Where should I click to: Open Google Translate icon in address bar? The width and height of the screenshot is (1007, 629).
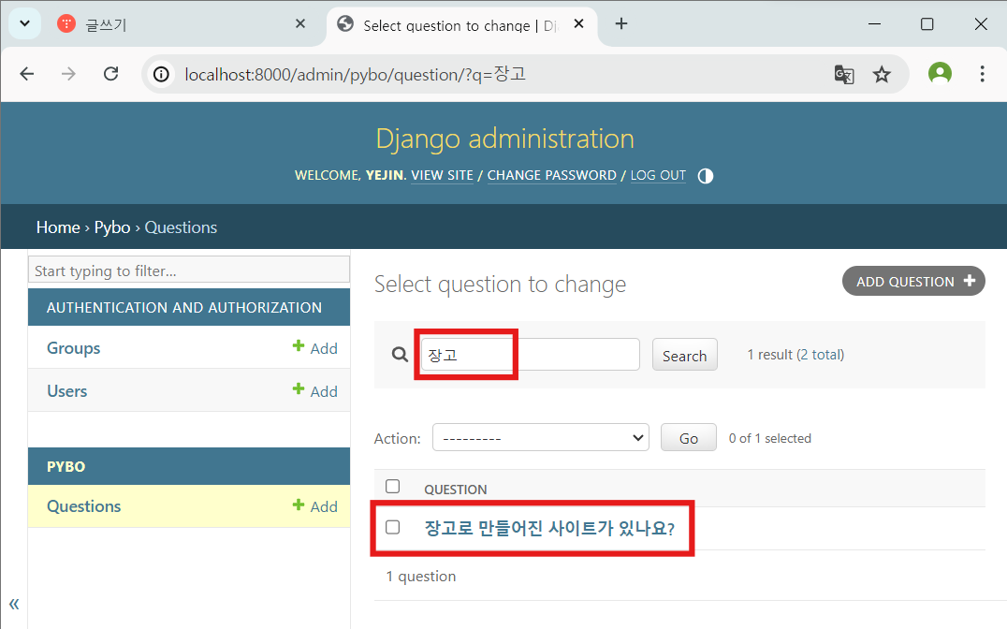point(844,75)
